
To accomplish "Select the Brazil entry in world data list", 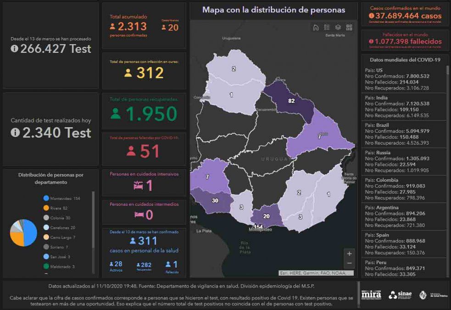I will [x=403, y=134].
